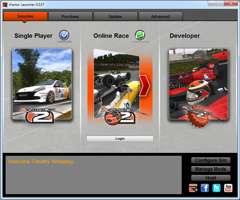Switch to the Purchase tab
Screen dimensions: 240x200
(70, 17)
